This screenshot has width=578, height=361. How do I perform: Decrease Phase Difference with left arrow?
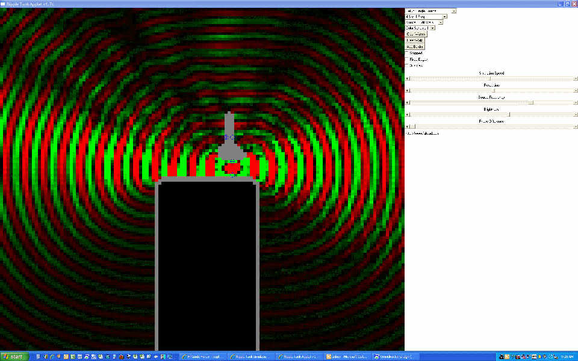(408, 127)
